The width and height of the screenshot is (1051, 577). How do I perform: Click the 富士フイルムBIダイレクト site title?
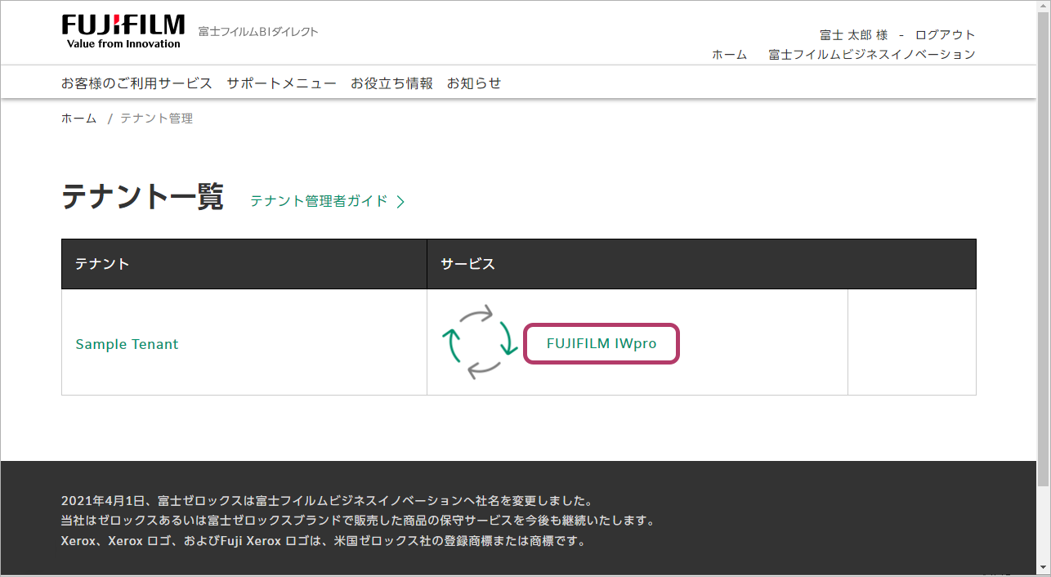258,32
